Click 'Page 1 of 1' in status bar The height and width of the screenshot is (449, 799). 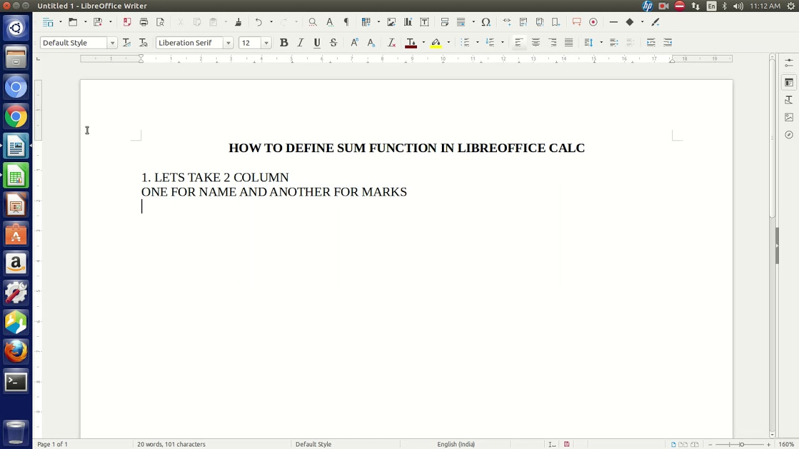click(52, 444)
